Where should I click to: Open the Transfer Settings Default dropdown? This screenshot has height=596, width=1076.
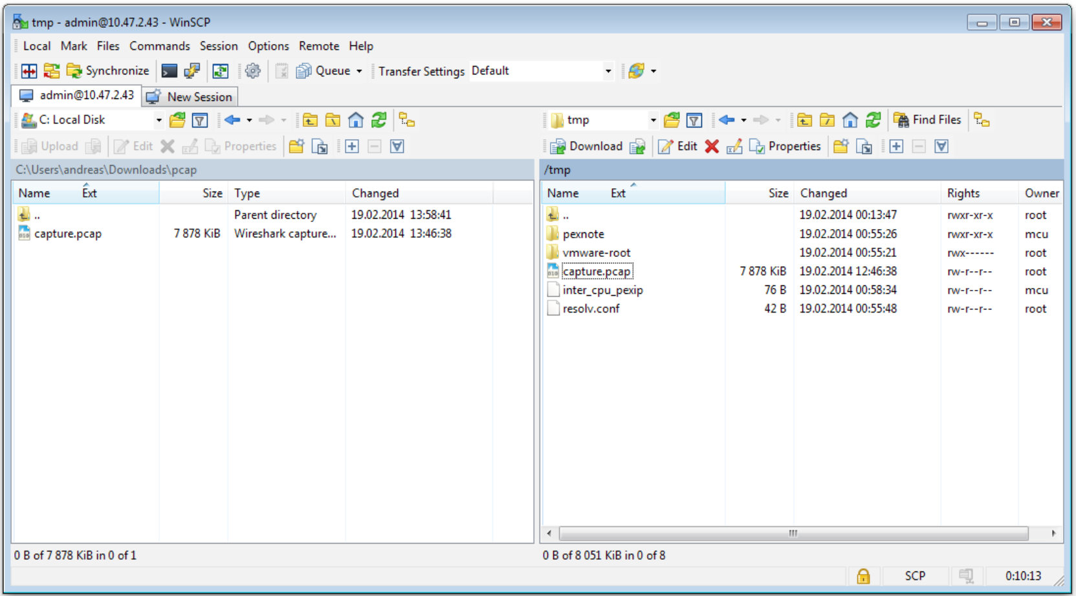608,71
